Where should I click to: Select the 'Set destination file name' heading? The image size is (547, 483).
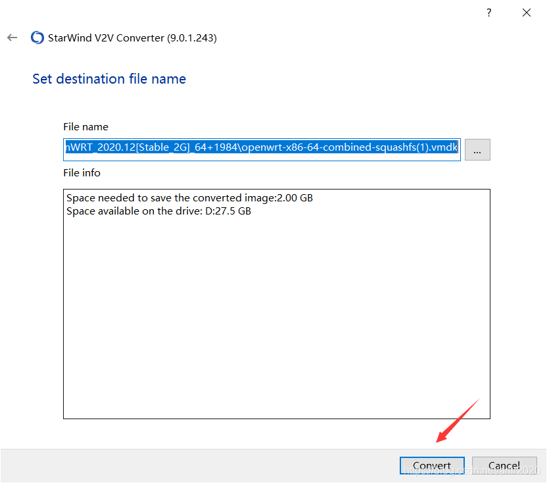click(109, 79)
